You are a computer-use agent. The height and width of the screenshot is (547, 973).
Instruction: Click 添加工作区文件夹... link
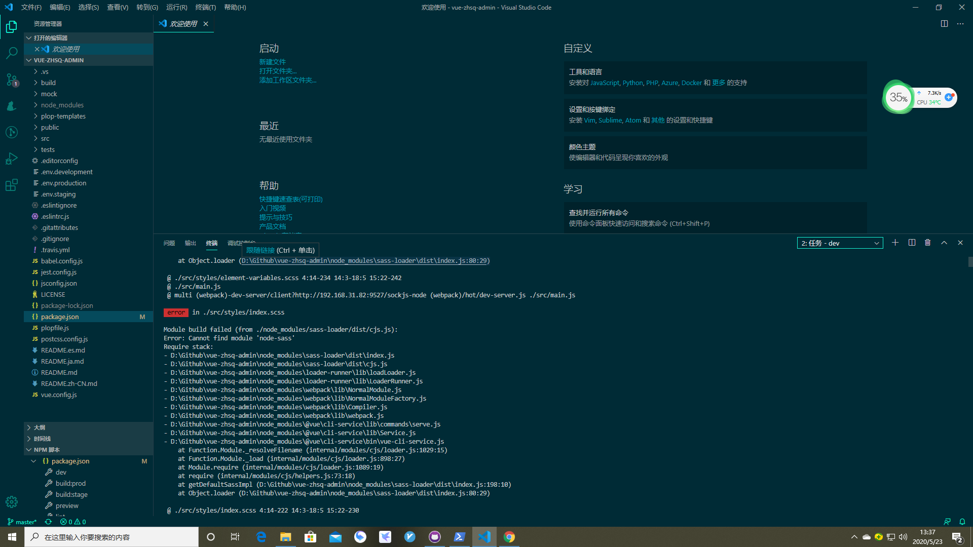(x=288, y=80)
